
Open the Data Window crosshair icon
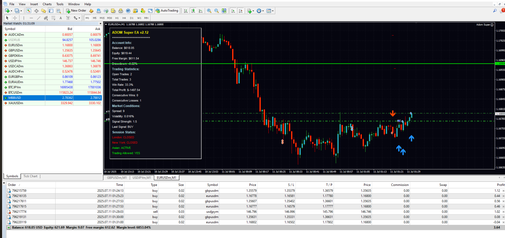click(36, 11)
